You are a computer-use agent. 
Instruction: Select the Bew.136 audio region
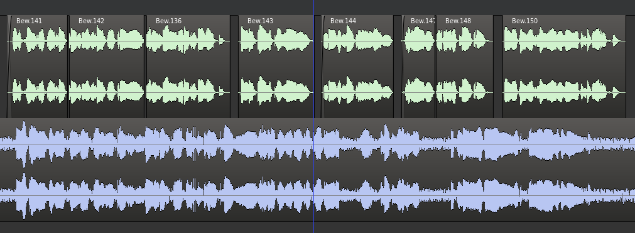188,67
